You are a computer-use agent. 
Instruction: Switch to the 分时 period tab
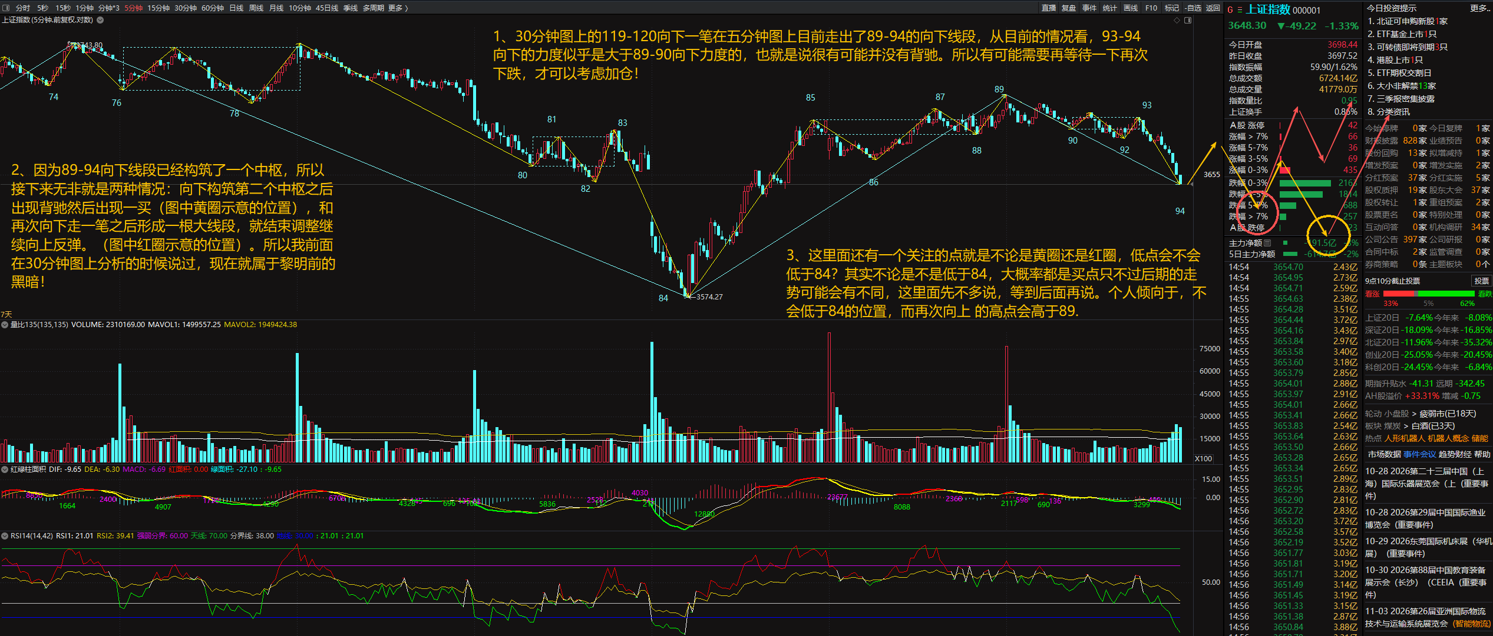coord(23,8)
